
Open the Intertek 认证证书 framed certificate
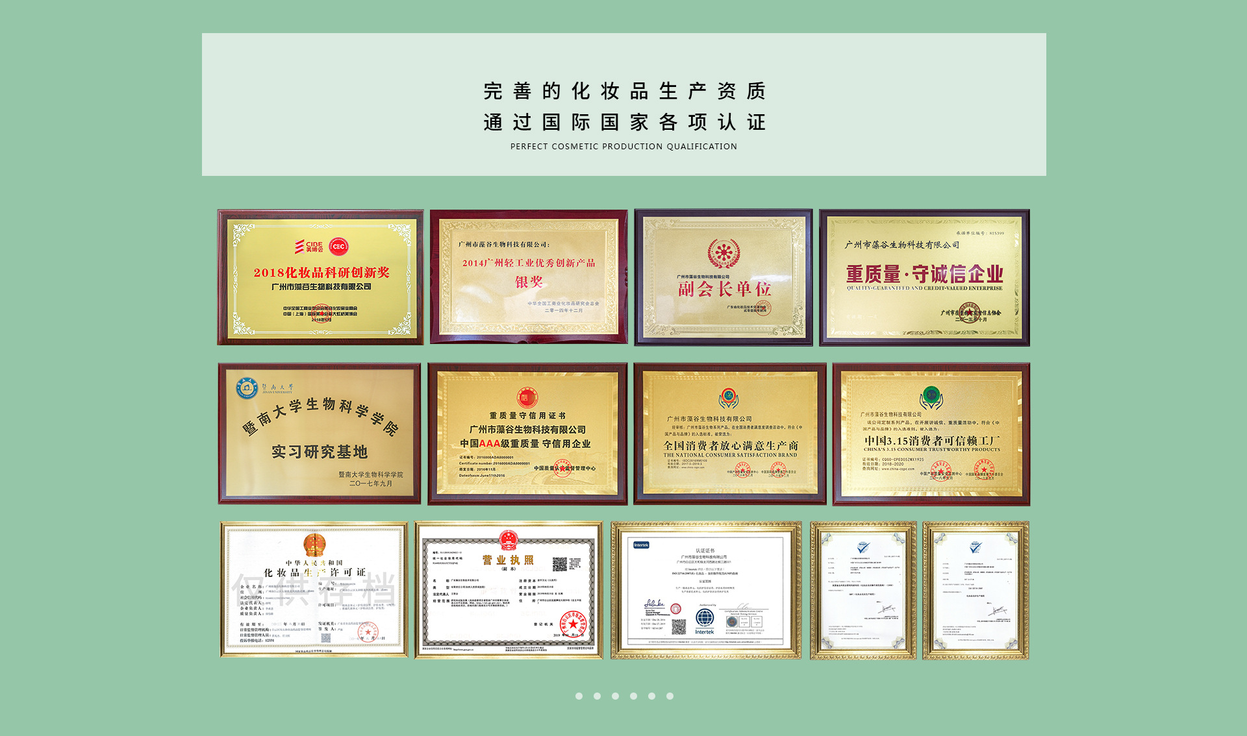pyautogui.click(x=705, y=589)
